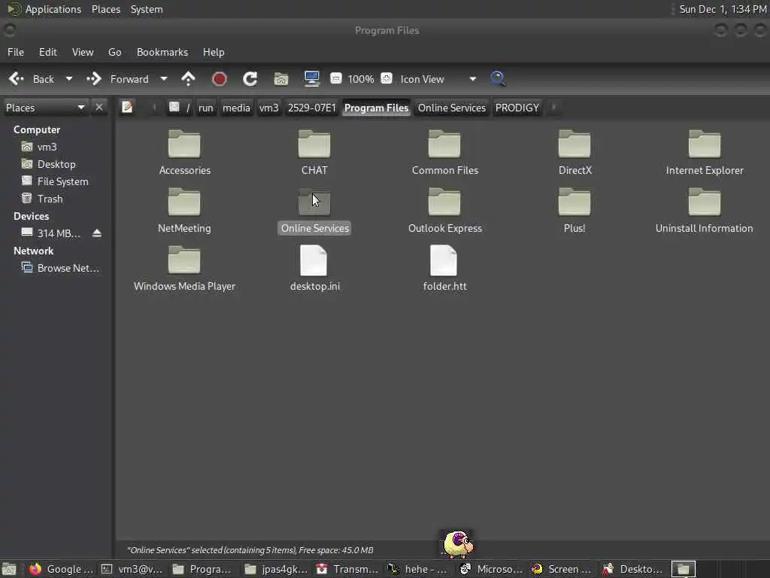Switch to the vm3@v... terminal taskbar item
Viewport: 770px width, 578px height.
pos(132,569)
